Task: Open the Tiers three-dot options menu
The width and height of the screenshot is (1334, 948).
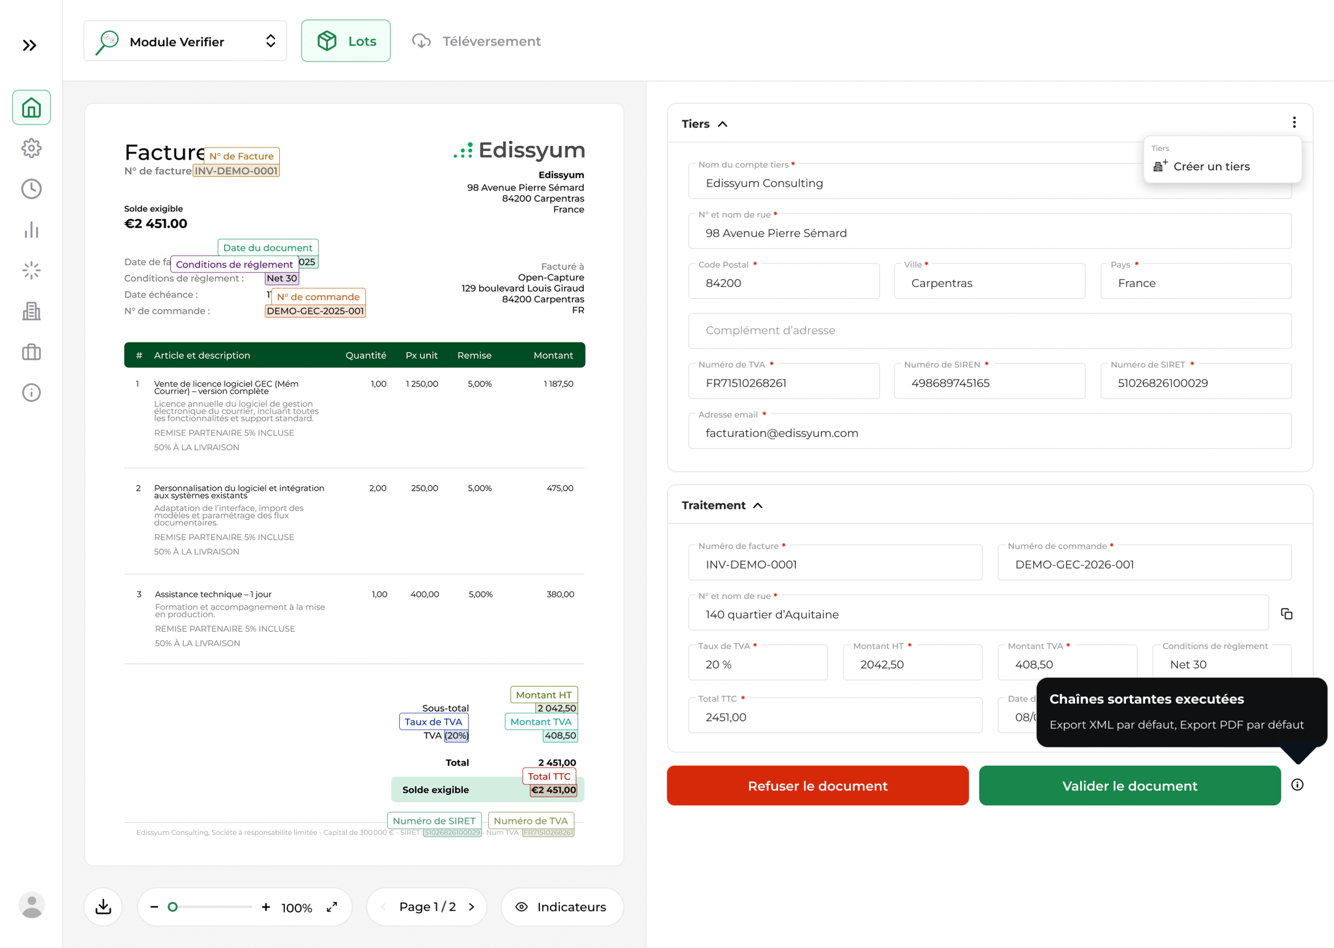Action: point(1294,122)
